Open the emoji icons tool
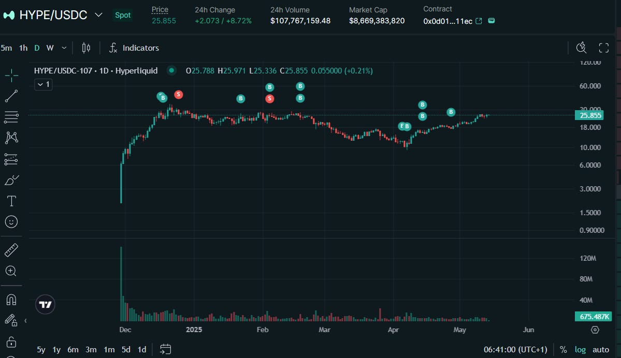 tap(11, 222)
